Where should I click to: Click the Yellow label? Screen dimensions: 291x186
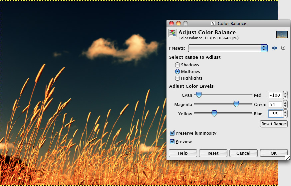point(185,114)
